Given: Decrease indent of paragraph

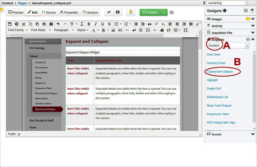Looking at the screenshot, I should 136,24.
